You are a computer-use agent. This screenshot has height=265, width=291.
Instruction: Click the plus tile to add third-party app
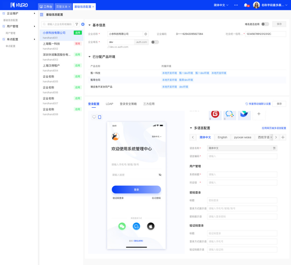[x=259, y=114]
